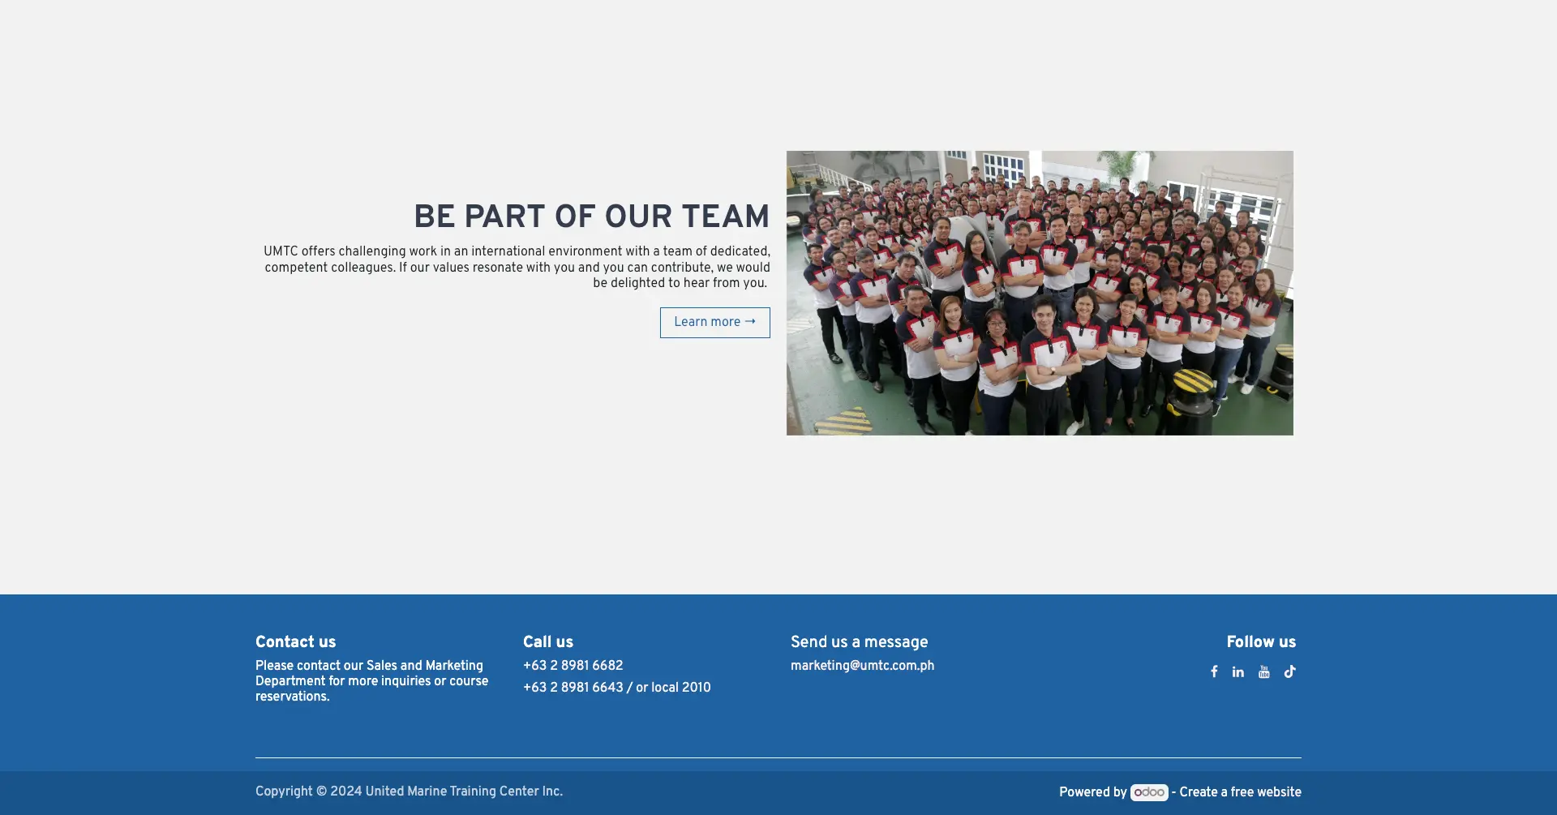Click the Send us a message heading

point(859,642)
